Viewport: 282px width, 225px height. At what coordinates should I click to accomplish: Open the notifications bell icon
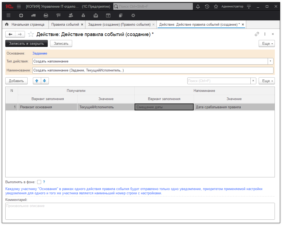[x=198, y=6]
